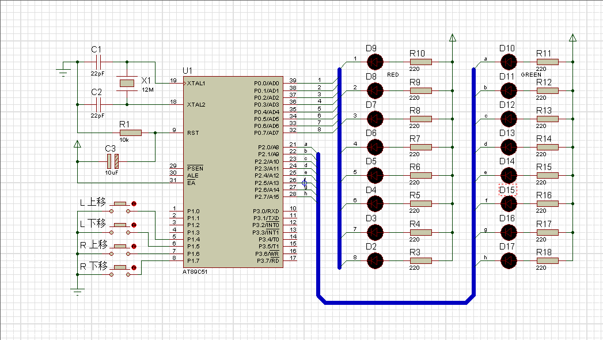Select the crystal X1 symbol
Screen dimensions: 603x340
[x=127, y=83]
